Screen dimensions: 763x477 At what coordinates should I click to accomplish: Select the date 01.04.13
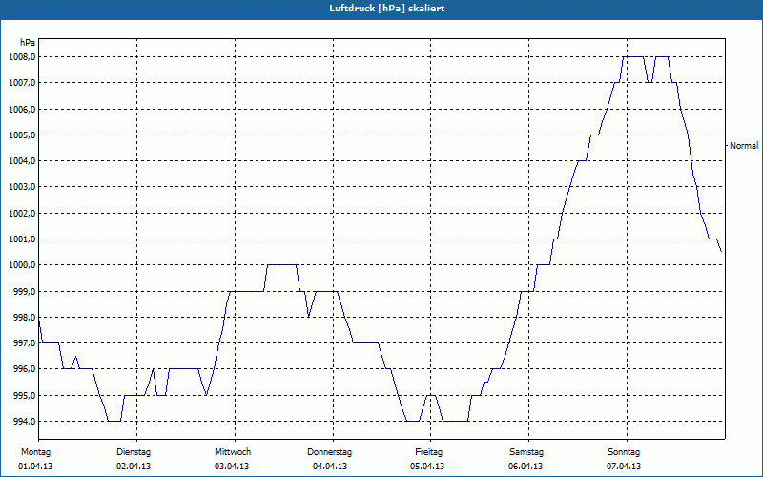click(x=35, y=467)
